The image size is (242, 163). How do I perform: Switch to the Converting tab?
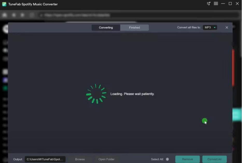coord(106,28)
